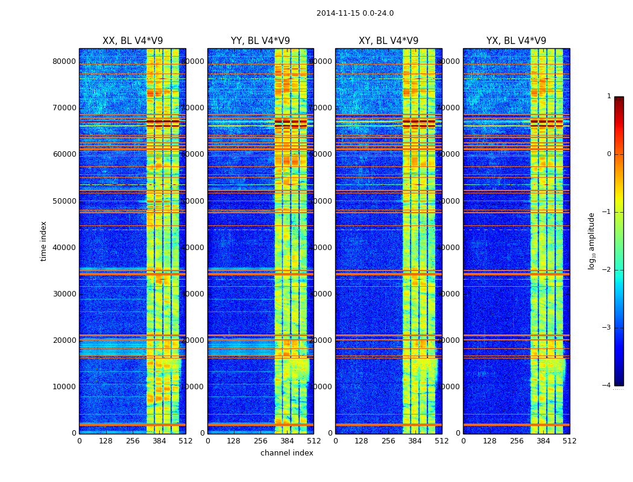This screenshot has width=633, height=482.
Task: Click the 'log10 amplitude' colorbar label
Action: coord(592,240)
